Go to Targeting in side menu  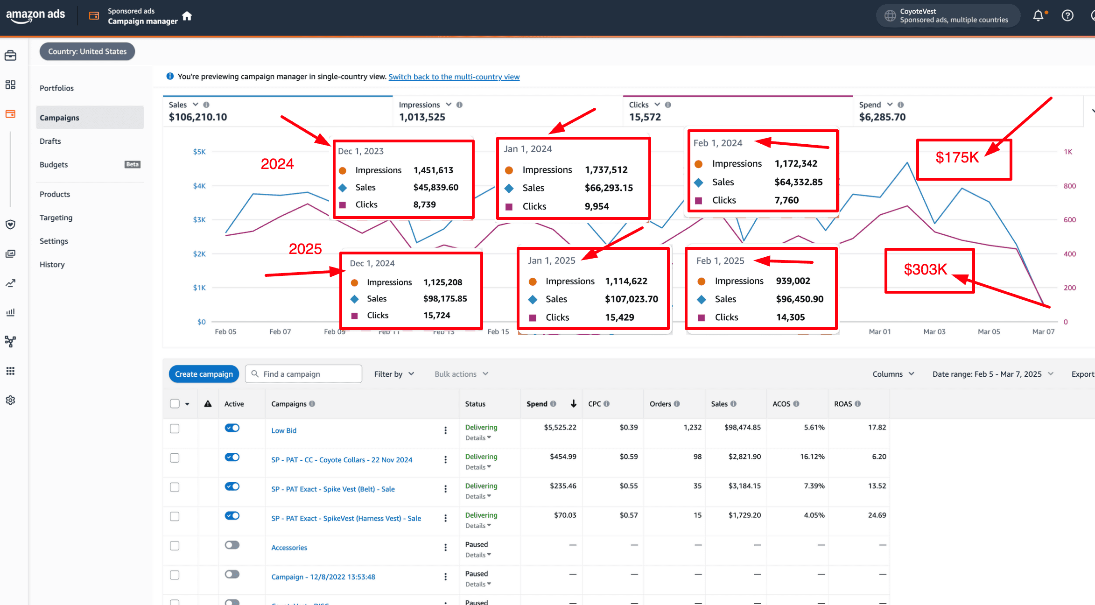pyautogui.click(x=56, y=218)
